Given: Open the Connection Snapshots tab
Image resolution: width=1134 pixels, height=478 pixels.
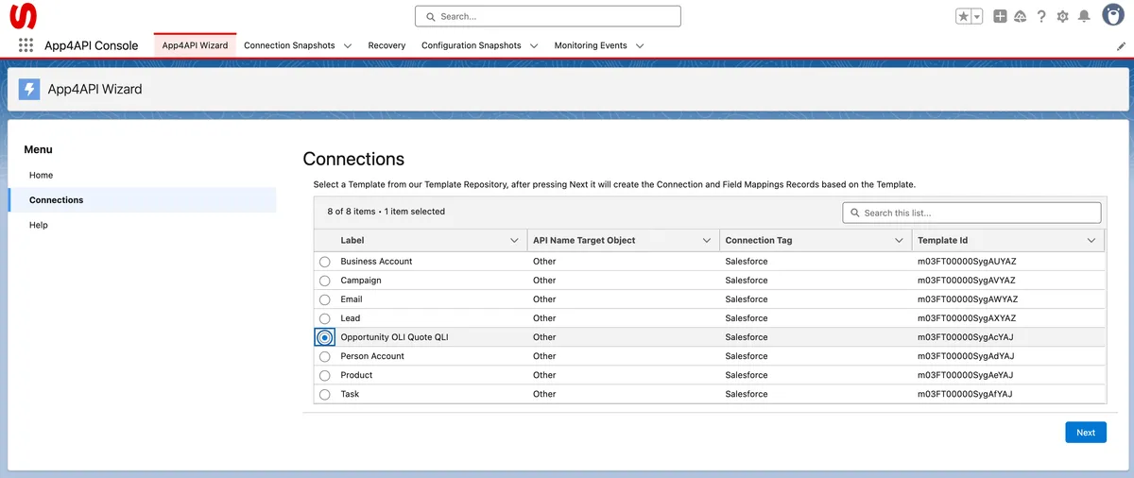Looking at the screenshot, I should (289, 45).
